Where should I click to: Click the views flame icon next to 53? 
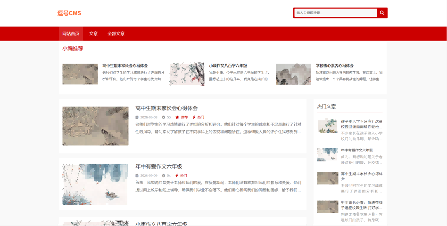click(164, 117)
